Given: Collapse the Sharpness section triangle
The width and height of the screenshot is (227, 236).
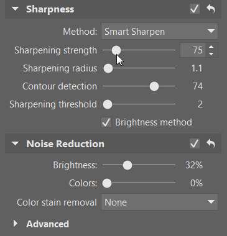Looking at the screenshot, I should point(16,9).
